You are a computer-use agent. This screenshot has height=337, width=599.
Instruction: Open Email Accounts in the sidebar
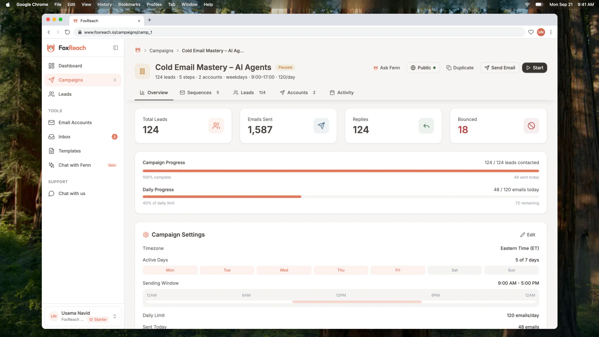click(x=83, y=123)
